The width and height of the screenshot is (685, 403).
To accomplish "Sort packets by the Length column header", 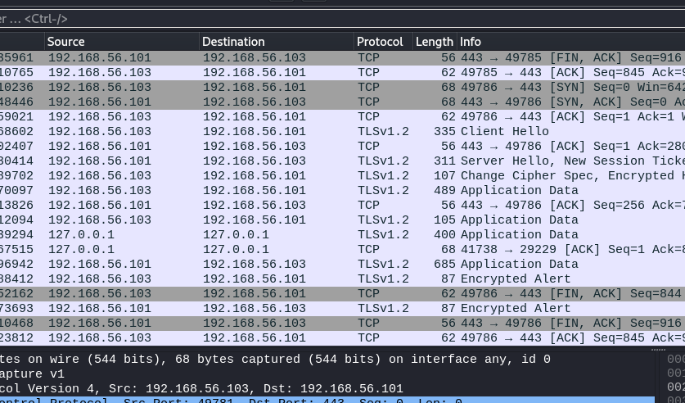I will click(435, 42).
